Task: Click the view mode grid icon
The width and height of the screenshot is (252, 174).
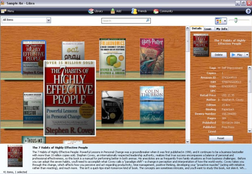Action: coord(219,21)
